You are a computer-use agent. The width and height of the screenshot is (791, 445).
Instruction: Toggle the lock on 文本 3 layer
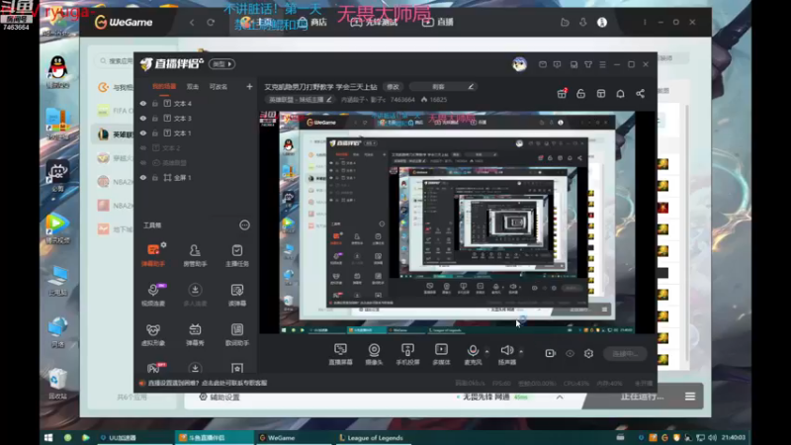point(155,118)
